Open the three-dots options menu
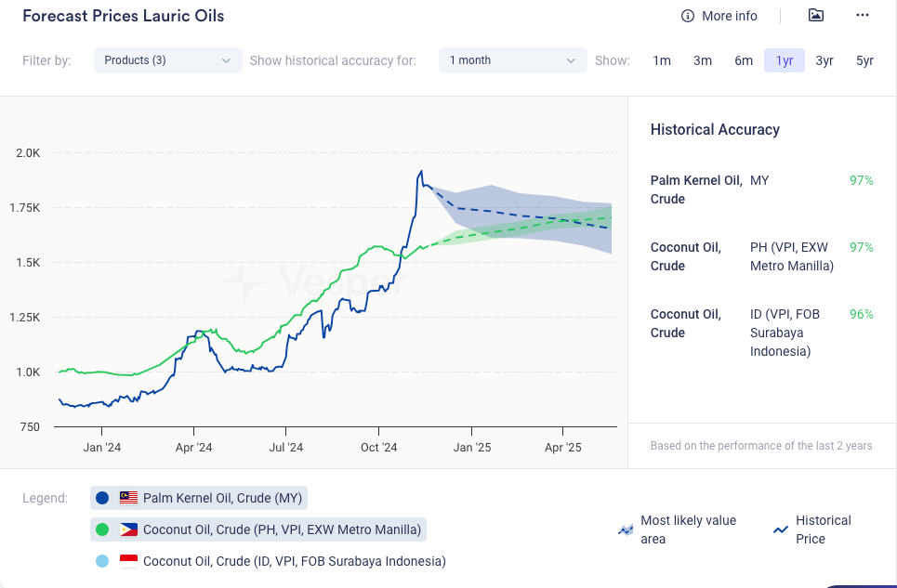The image size is (897, 588). (x=863, y=15)
